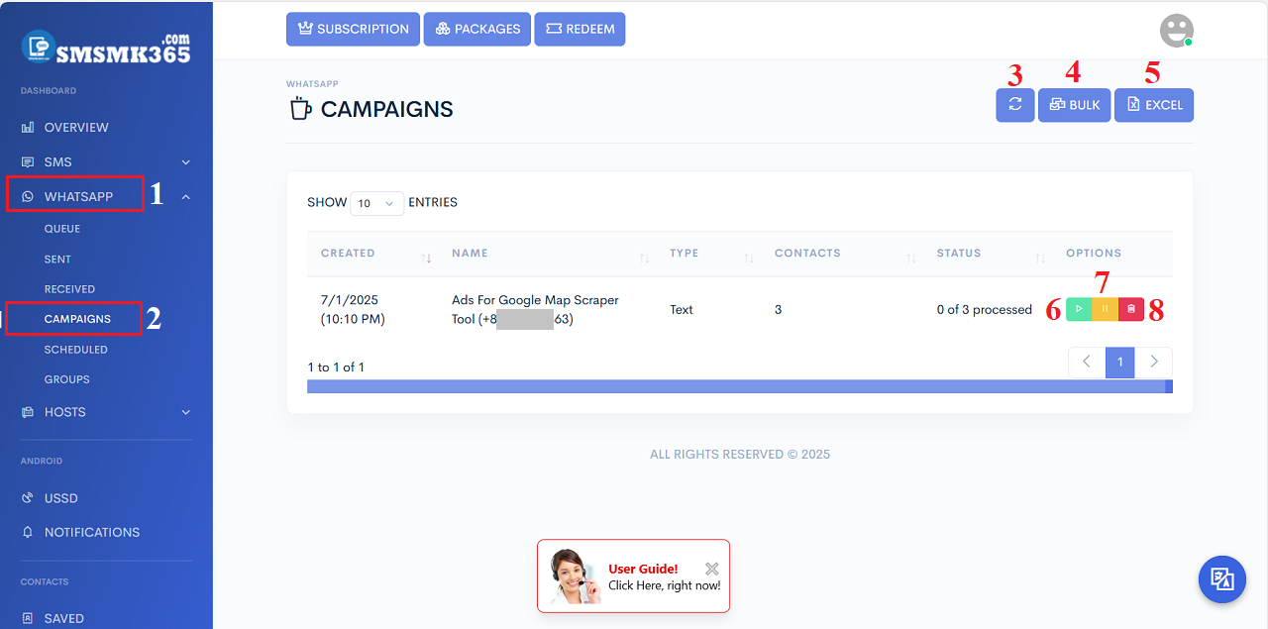This screenshot has width=1268, height=629.
Task: Go to previous page of campaigns
Action: pyautogui.click(x=1087, y=363)
